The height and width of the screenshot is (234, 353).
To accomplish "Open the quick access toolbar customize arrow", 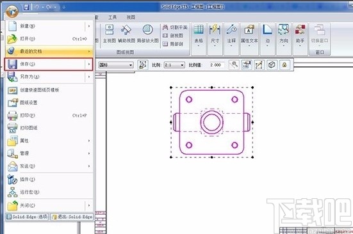I will tap(64, 8).
